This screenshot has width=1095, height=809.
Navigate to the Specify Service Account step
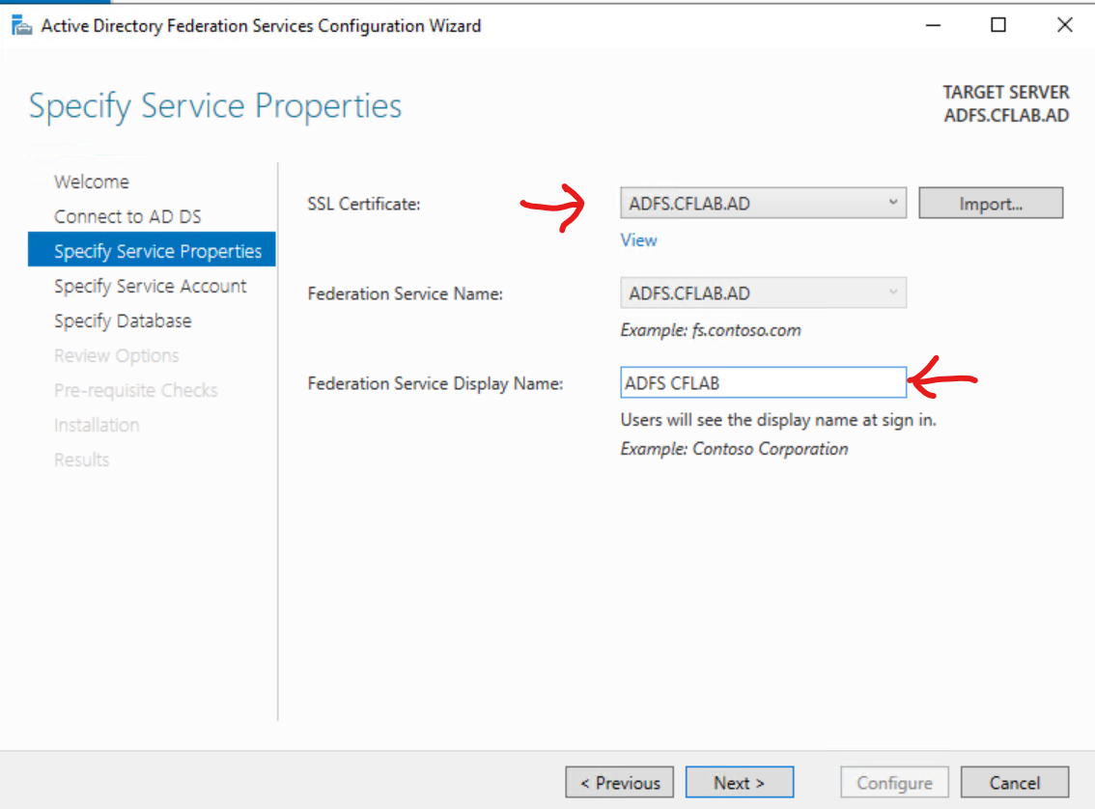point(150,286)
